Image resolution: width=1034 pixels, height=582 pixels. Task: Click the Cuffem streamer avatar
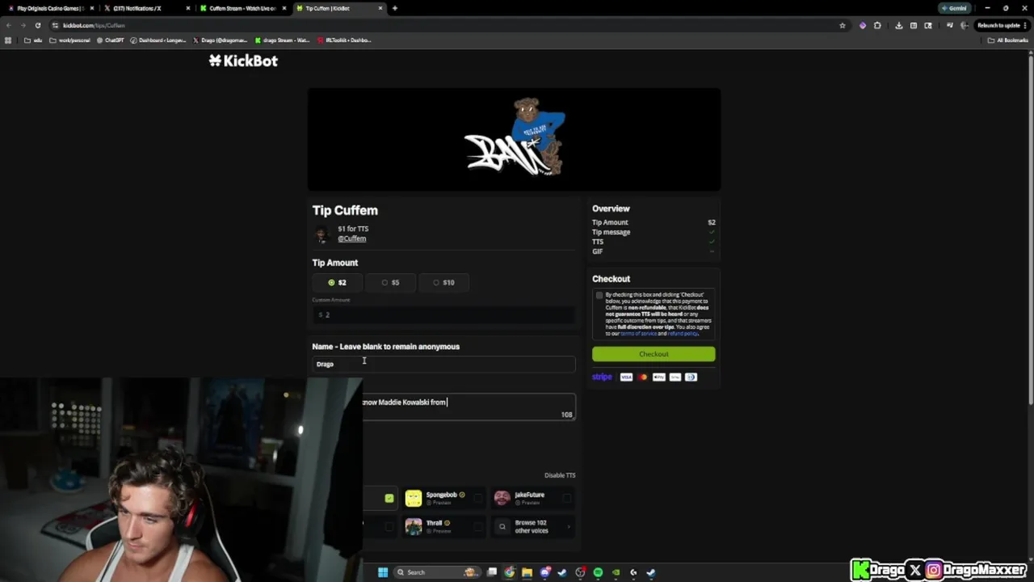pyautogui.click(x=322, y=234)
